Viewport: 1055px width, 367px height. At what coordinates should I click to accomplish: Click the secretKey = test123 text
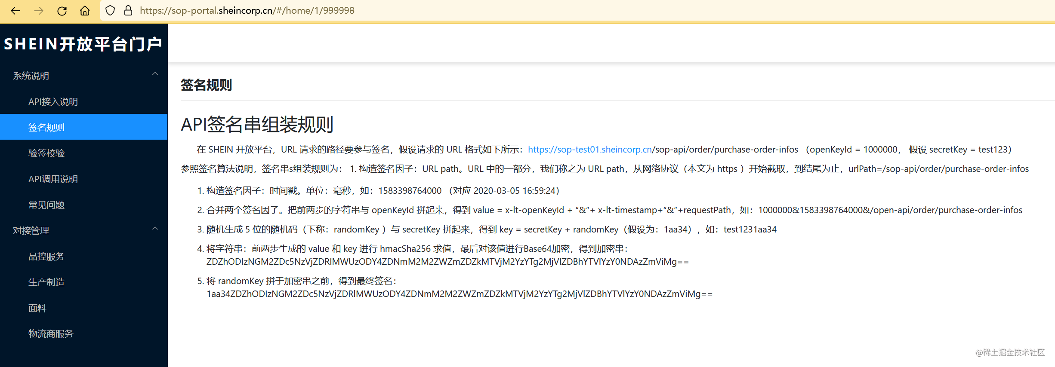pyautogui.click(x=969, y=150)
